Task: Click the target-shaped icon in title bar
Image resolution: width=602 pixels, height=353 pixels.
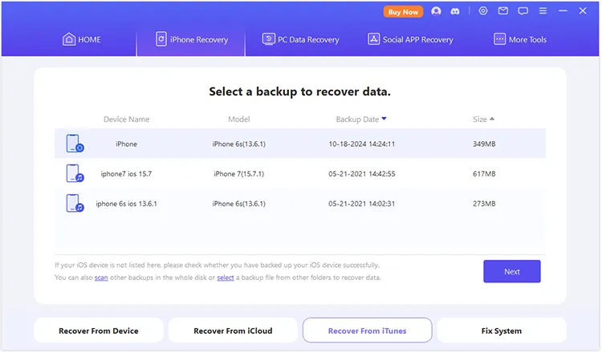Action: point(483,10)
